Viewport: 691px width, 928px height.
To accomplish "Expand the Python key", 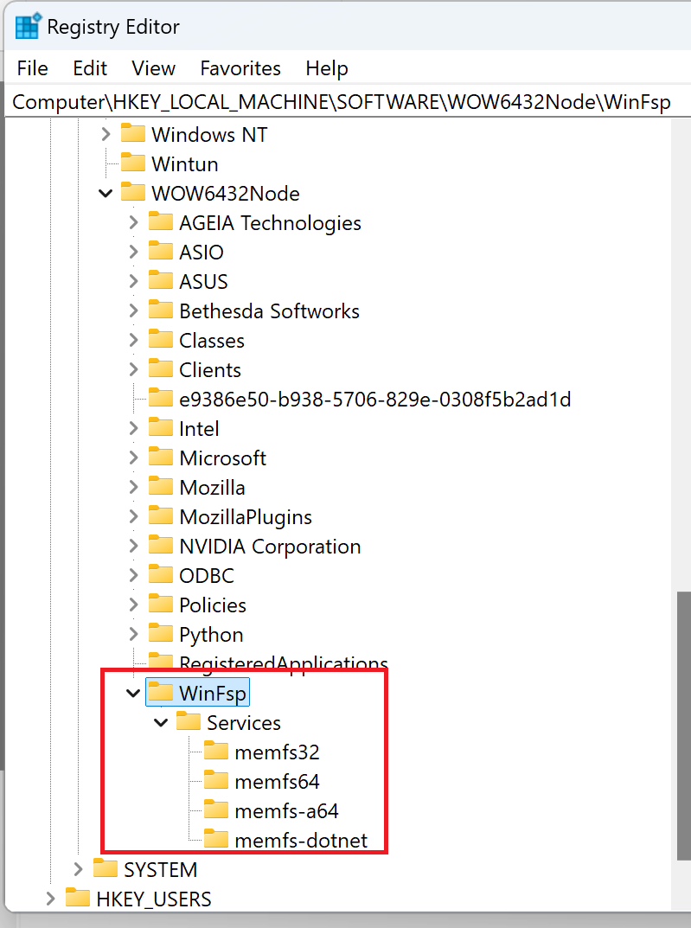I will [134, 635].
